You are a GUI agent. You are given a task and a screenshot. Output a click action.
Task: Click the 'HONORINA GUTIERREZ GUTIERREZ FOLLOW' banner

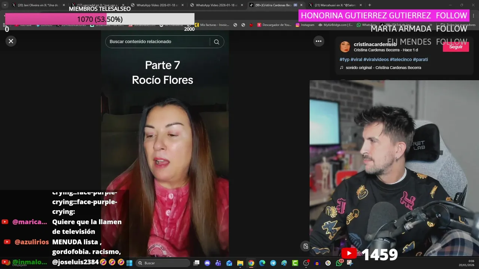pos(384,15)
